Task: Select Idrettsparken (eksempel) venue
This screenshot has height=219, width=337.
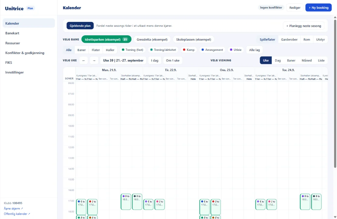Action: [106, 39]
